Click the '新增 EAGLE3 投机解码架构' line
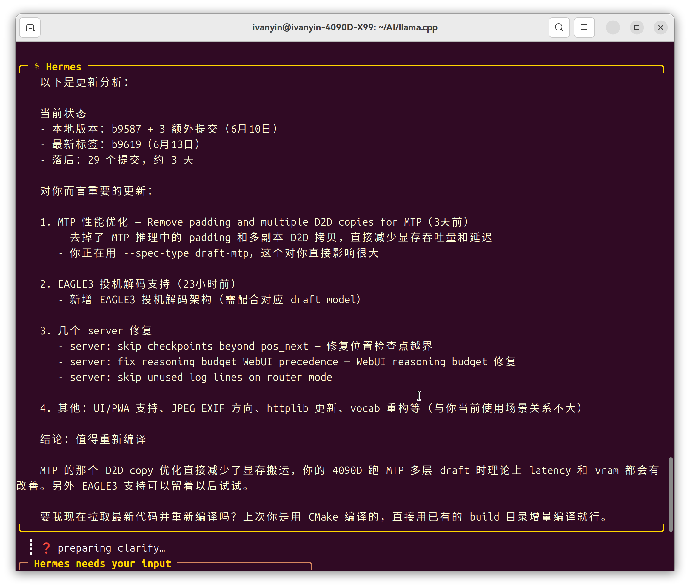This screenshot has height=588, width=690. click(x=210, y=300)
